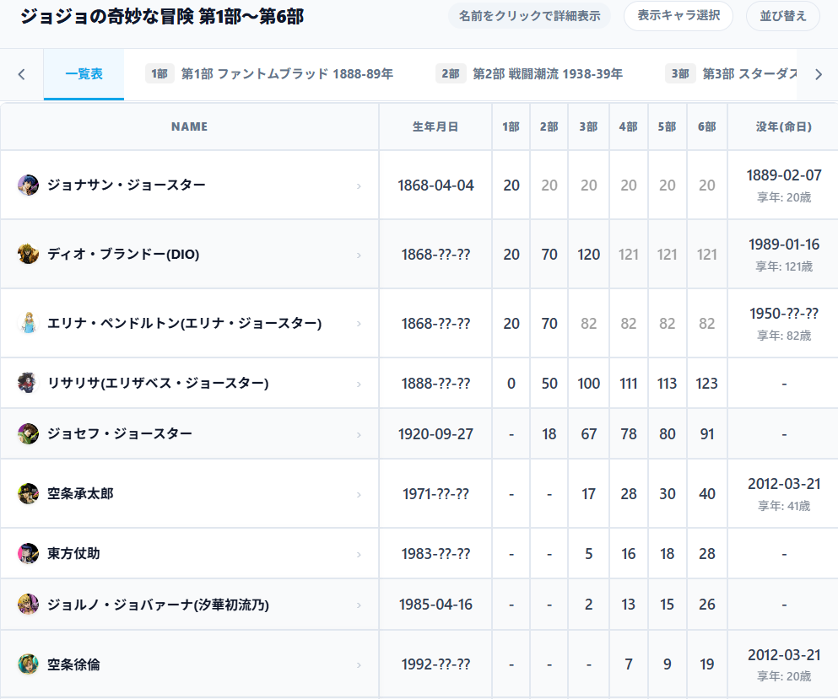Expand details chevron for ディオ・ブランドー(DIO)
This screenshot has height=699, width=838.
click(x=359, y=255)
